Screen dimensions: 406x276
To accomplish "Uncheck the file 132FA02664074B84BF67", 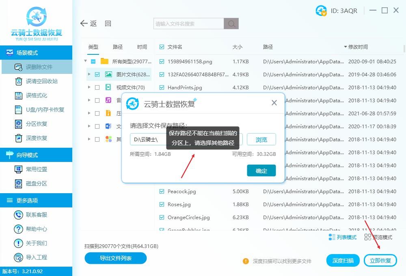I will pos(162,75).
